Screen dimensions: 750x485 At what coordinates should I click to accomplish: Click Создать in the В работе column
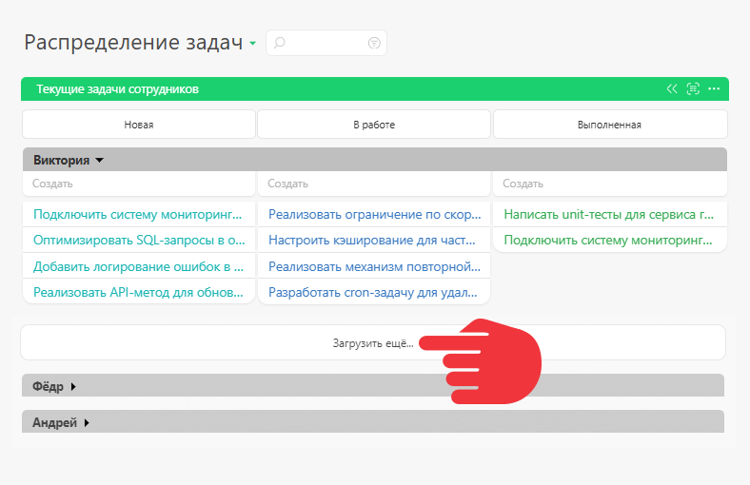pos(374,184)
